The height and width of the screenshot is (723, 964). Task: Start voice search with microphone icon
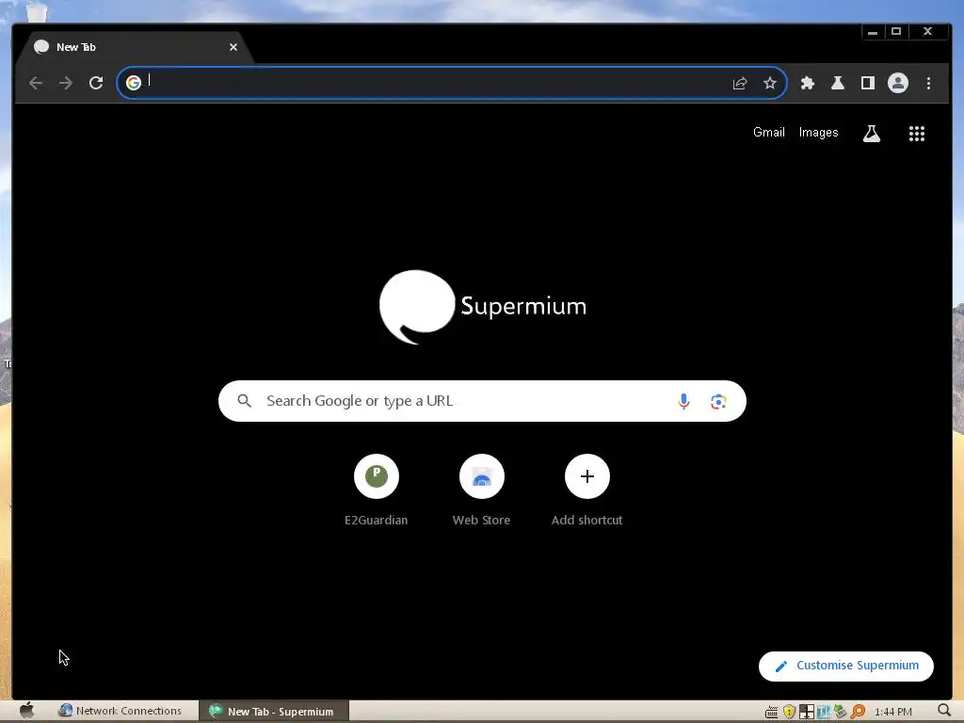coord(683,401)
